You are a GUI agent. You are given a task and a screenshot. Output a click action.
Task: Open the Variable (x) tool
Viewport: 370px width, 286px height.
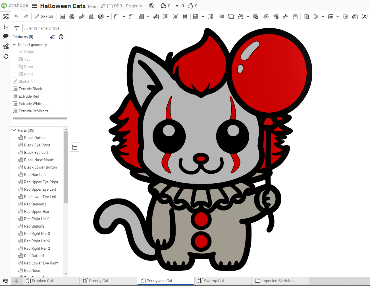click(365, 16)
